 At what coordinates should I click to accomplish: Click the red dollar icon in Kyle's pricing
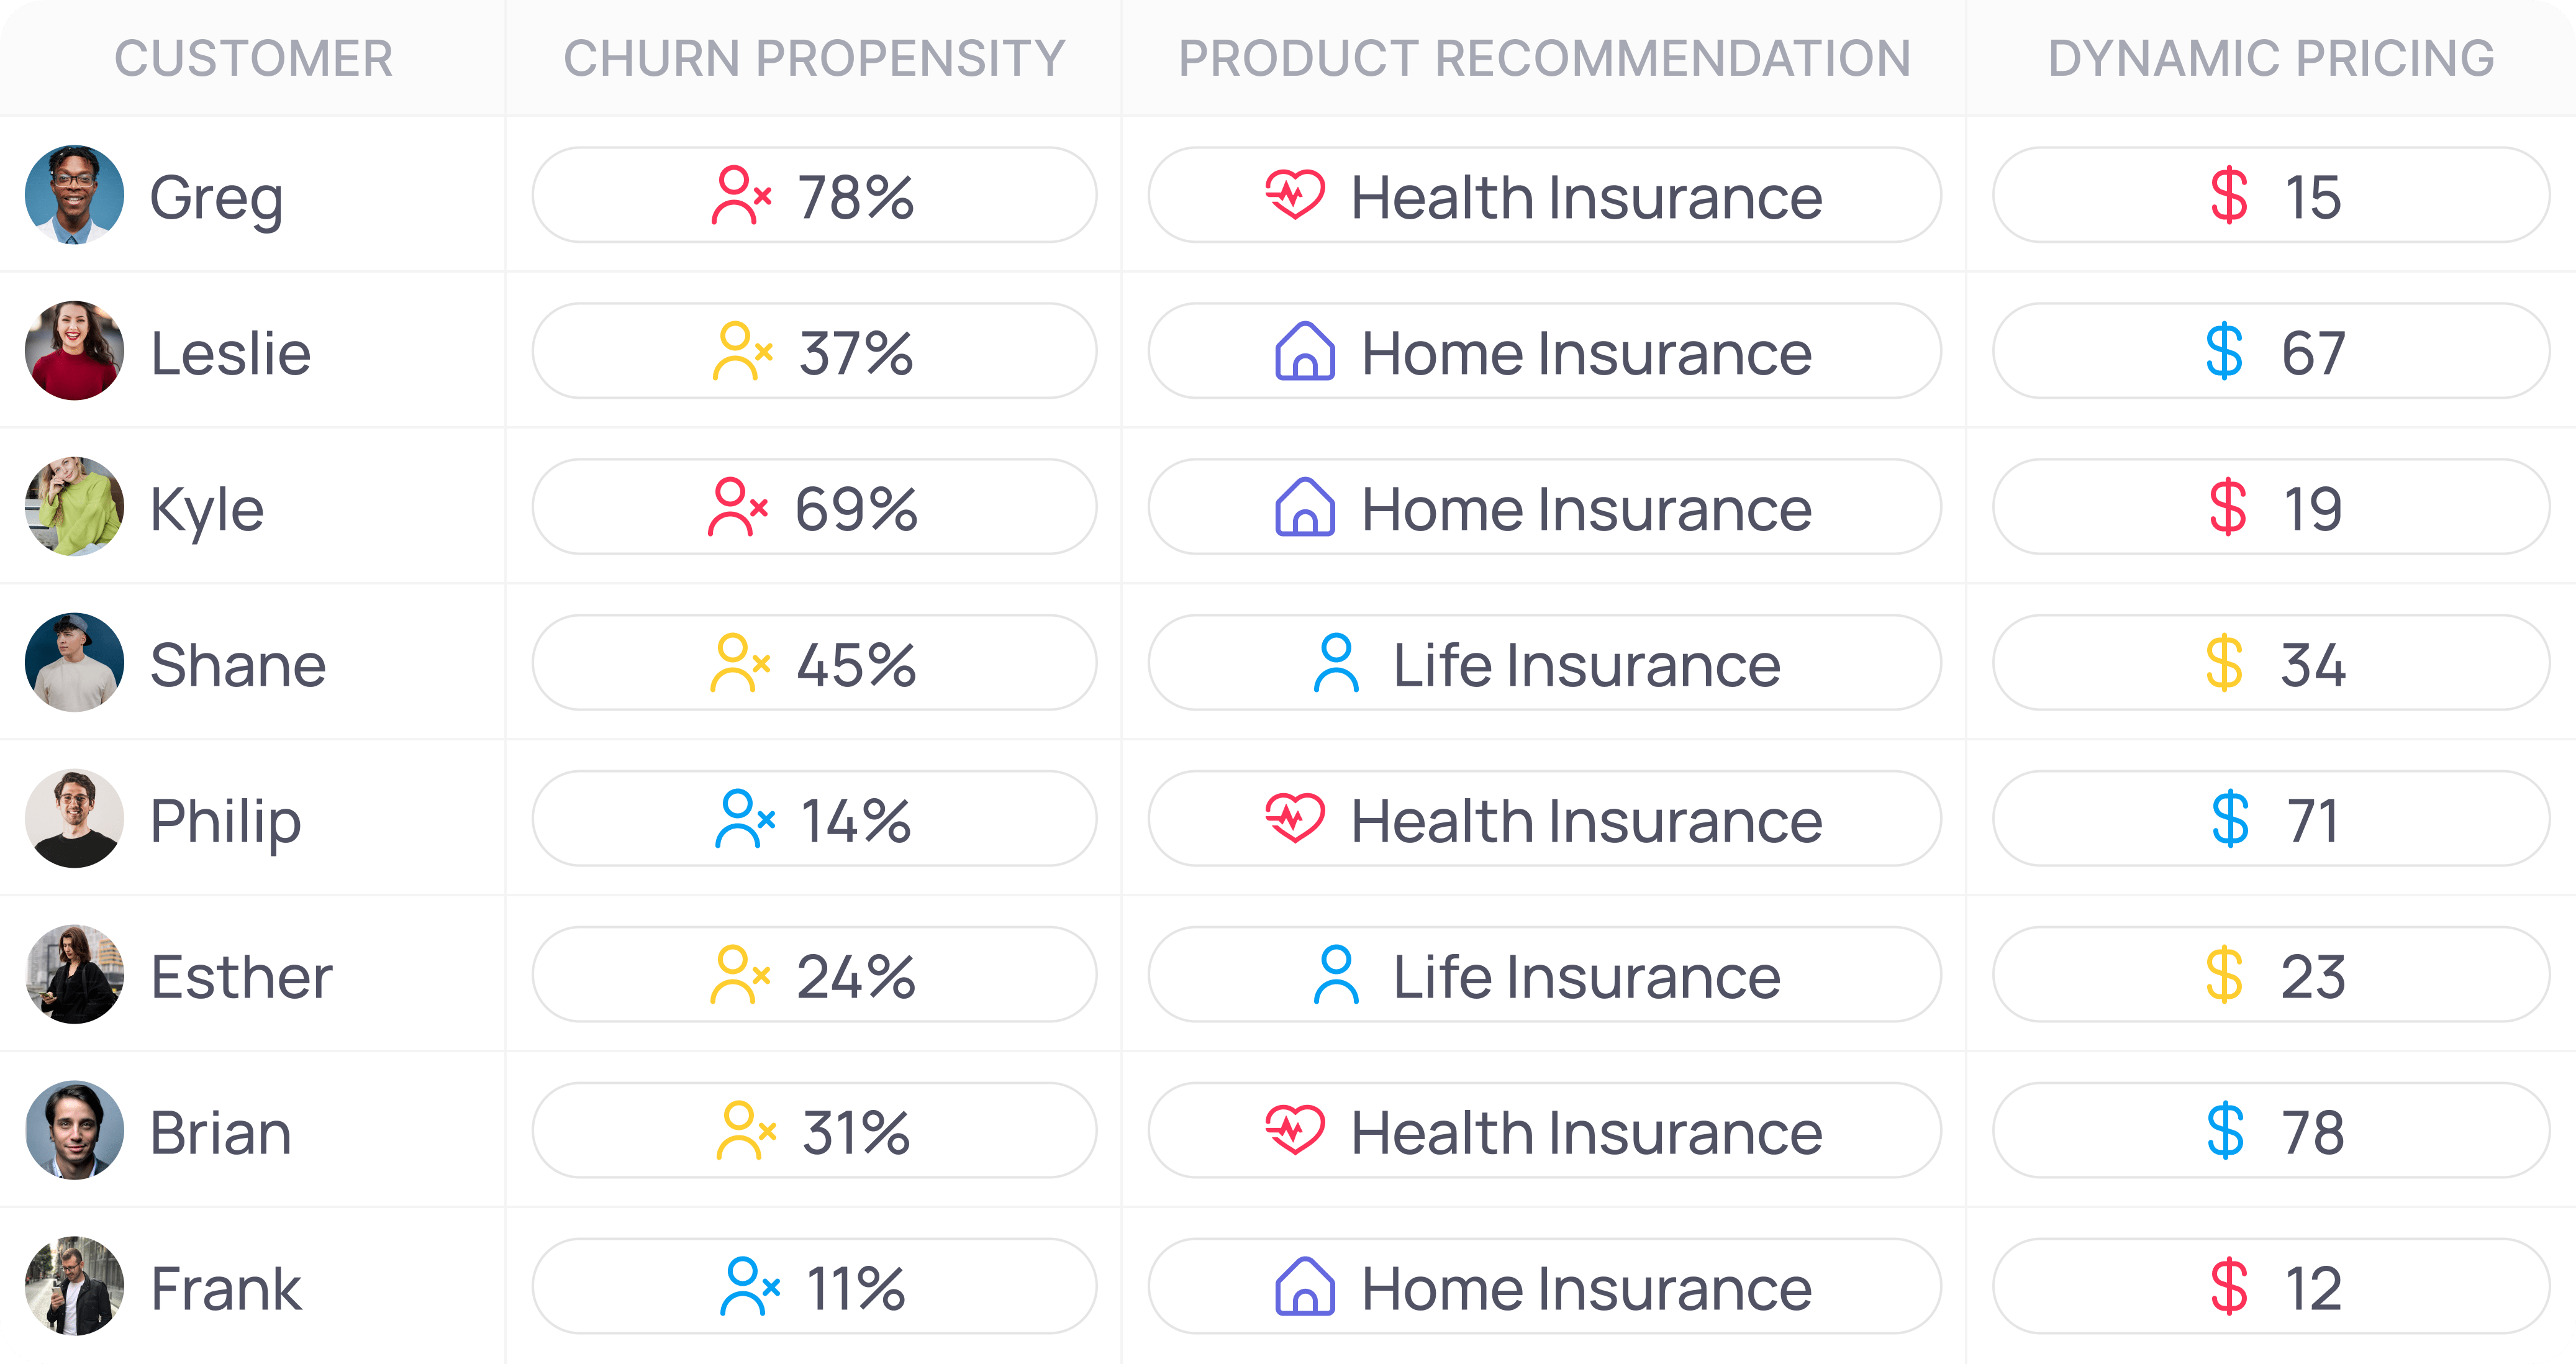tap(2228, 508)
